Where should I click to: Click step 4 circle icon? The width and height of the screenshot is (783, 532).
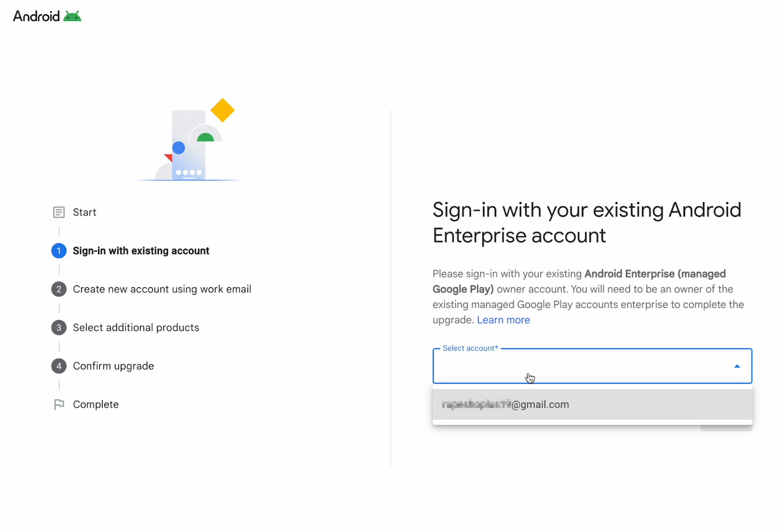tap(59, 366)
